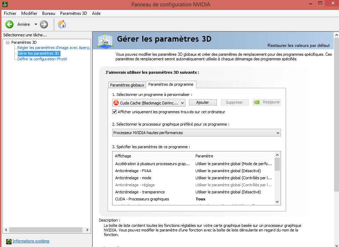Open the Fichier menu
Viewport: 339px width, 247px height.
coord(10,13)
